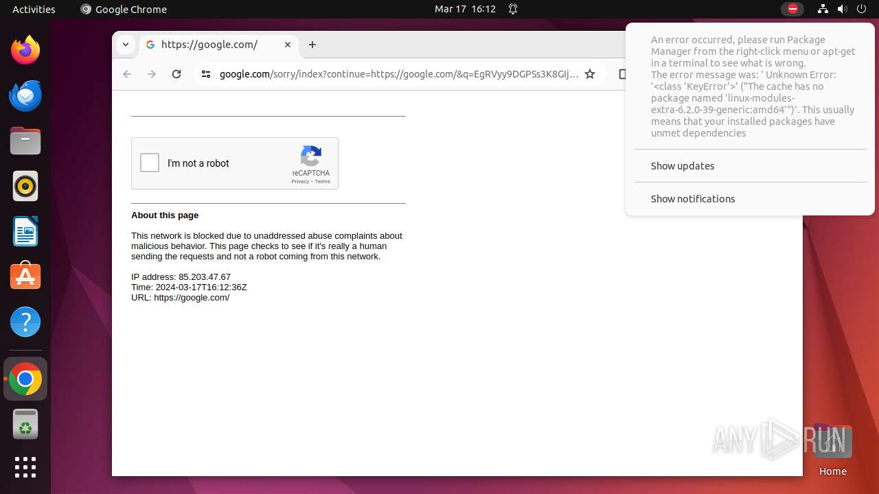
Task: Open the reCAPTCHA Terms link
Action: tap(323, 182)
